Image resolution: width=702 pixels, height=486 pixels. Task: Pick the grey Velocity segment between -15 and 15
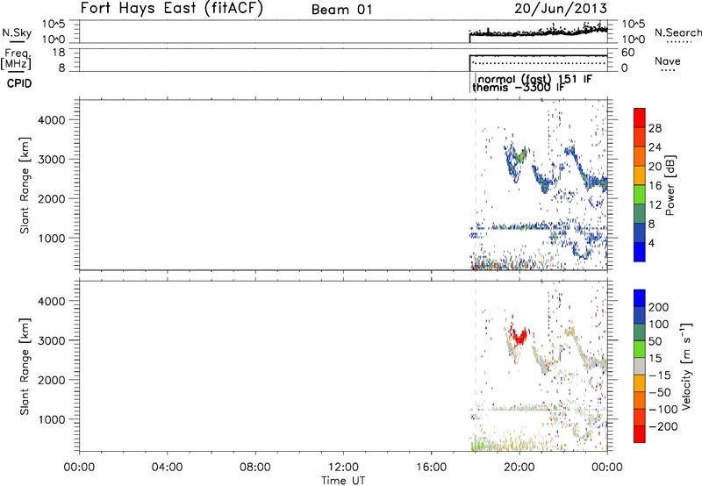click(640, 366)
